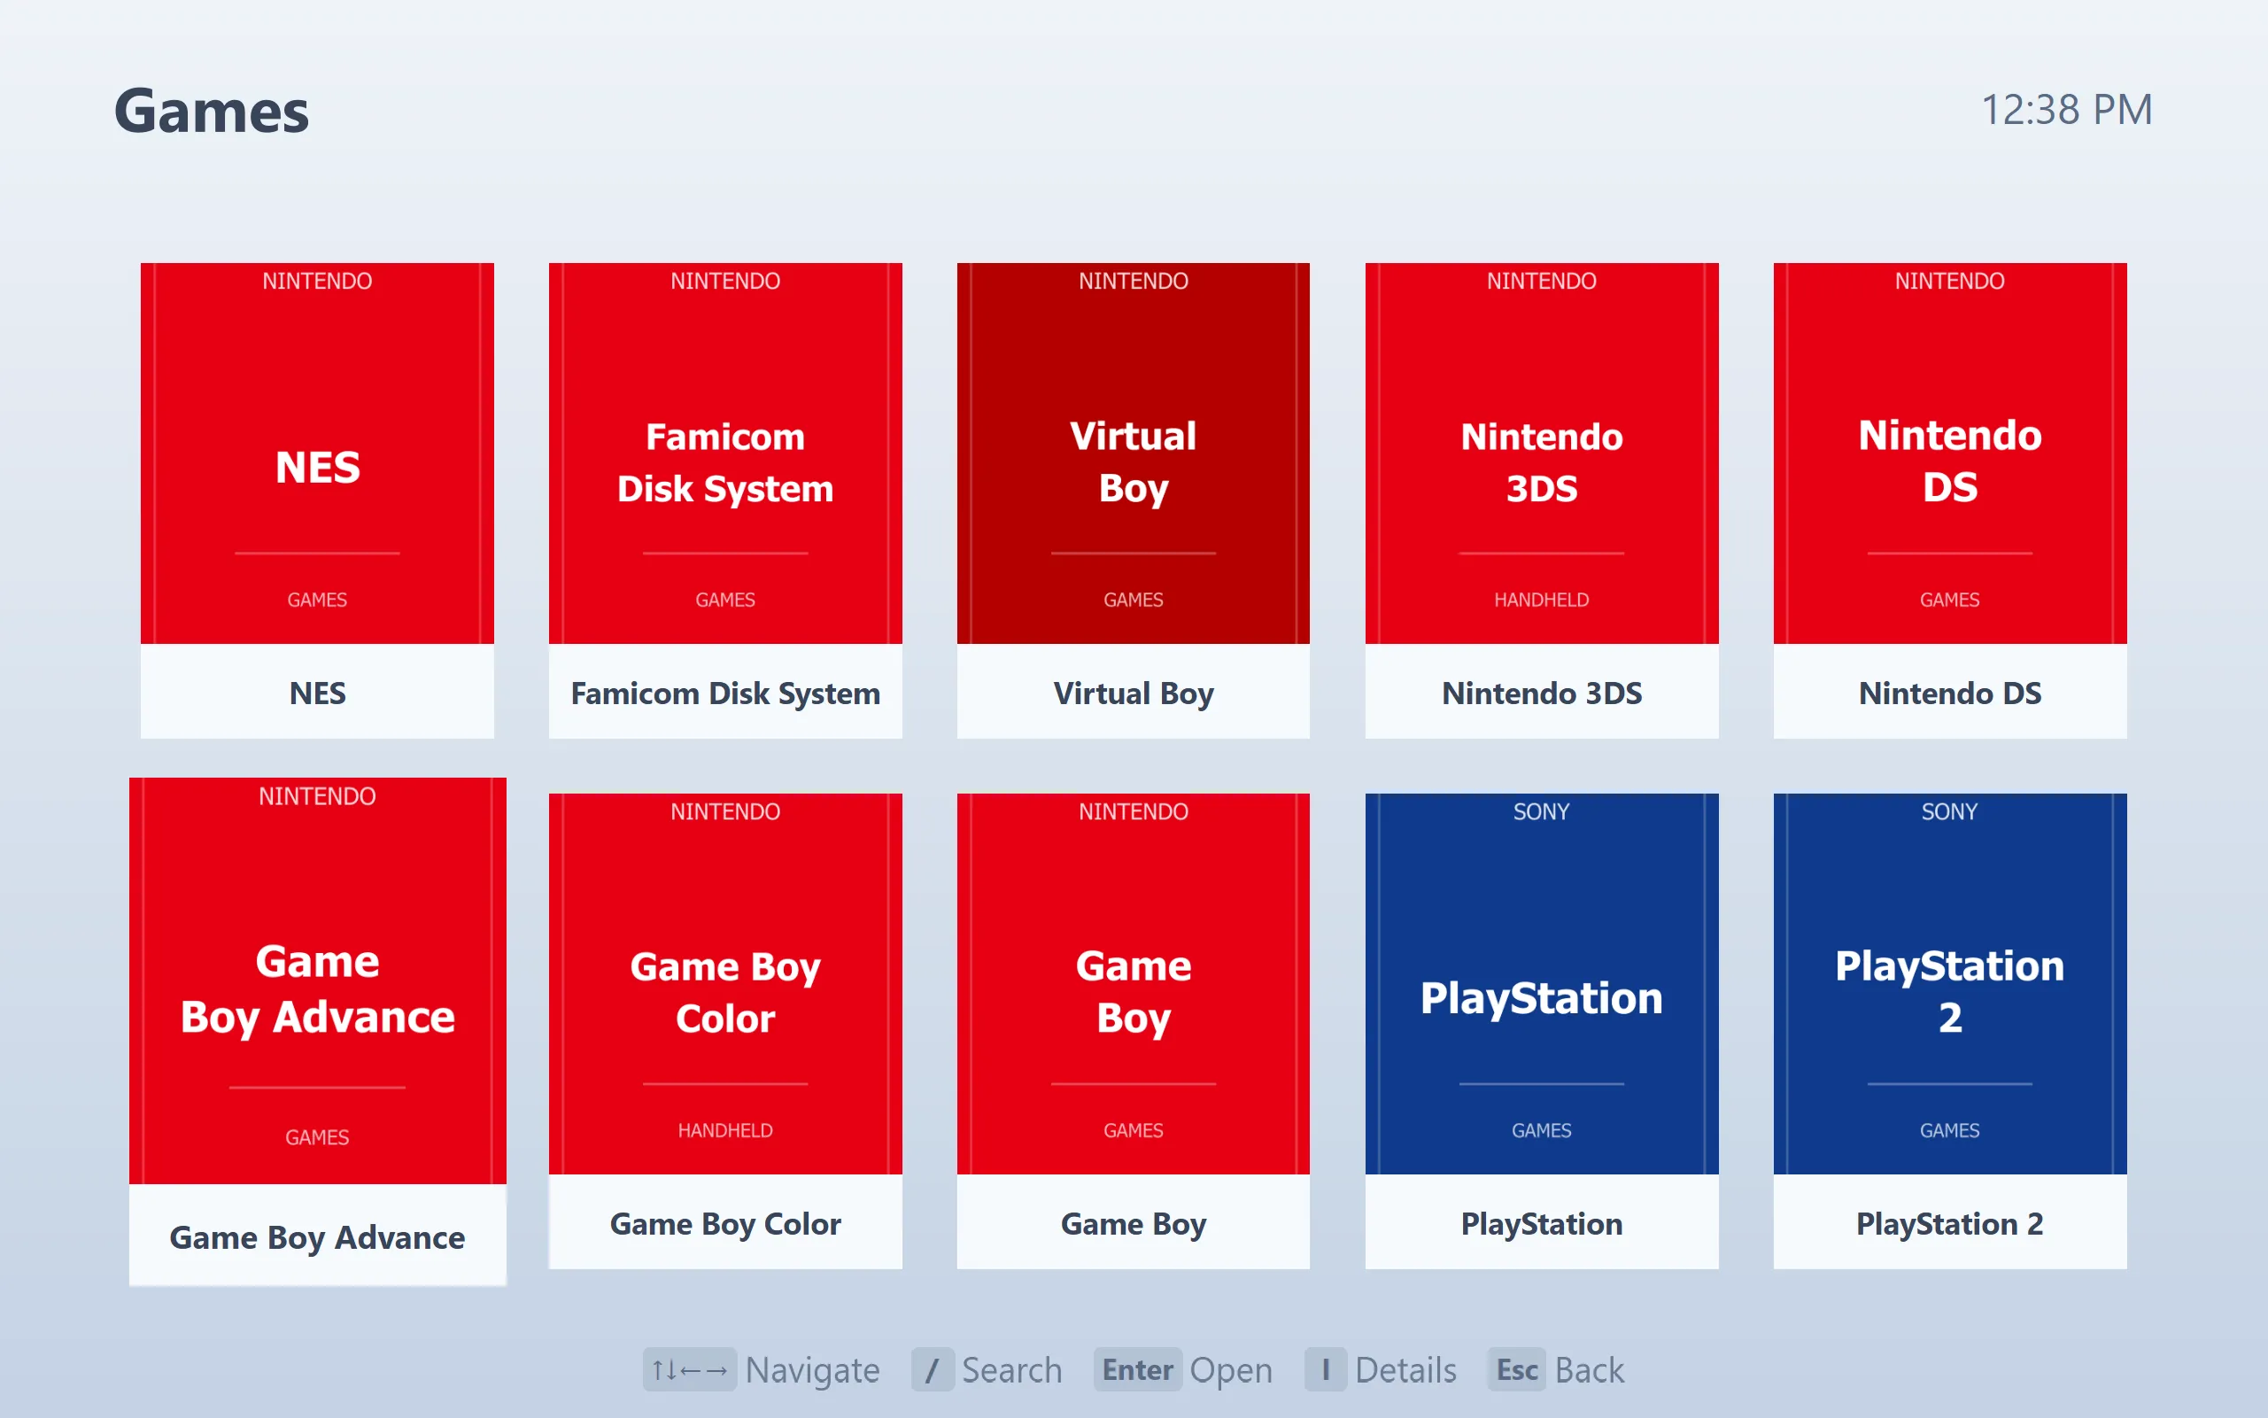Select the Famicom Disk System cover
This screenshot has height=1418, width=2268.
724,453
